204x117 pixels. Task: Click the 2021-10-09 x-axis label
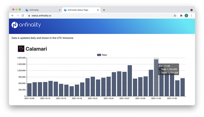click(29, 98)
